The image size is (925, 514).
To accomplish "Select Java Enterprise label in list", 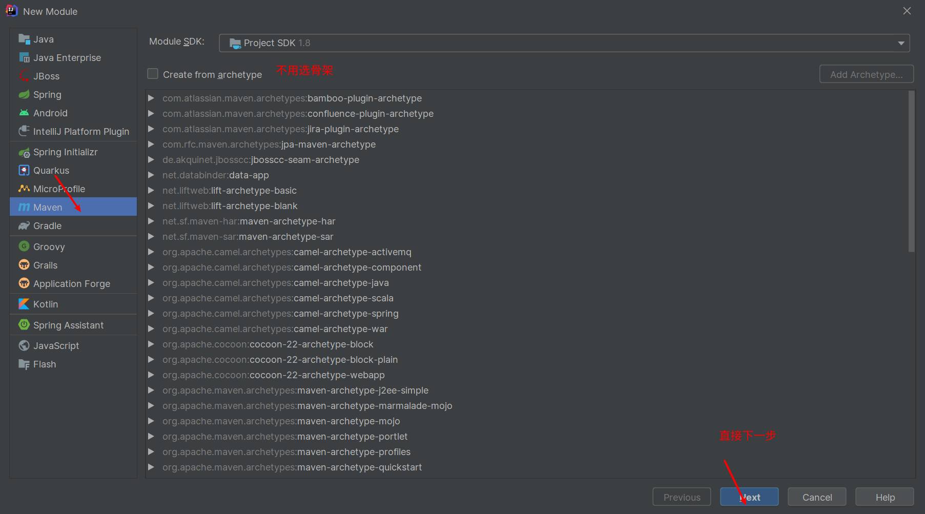I will (67, 58).
